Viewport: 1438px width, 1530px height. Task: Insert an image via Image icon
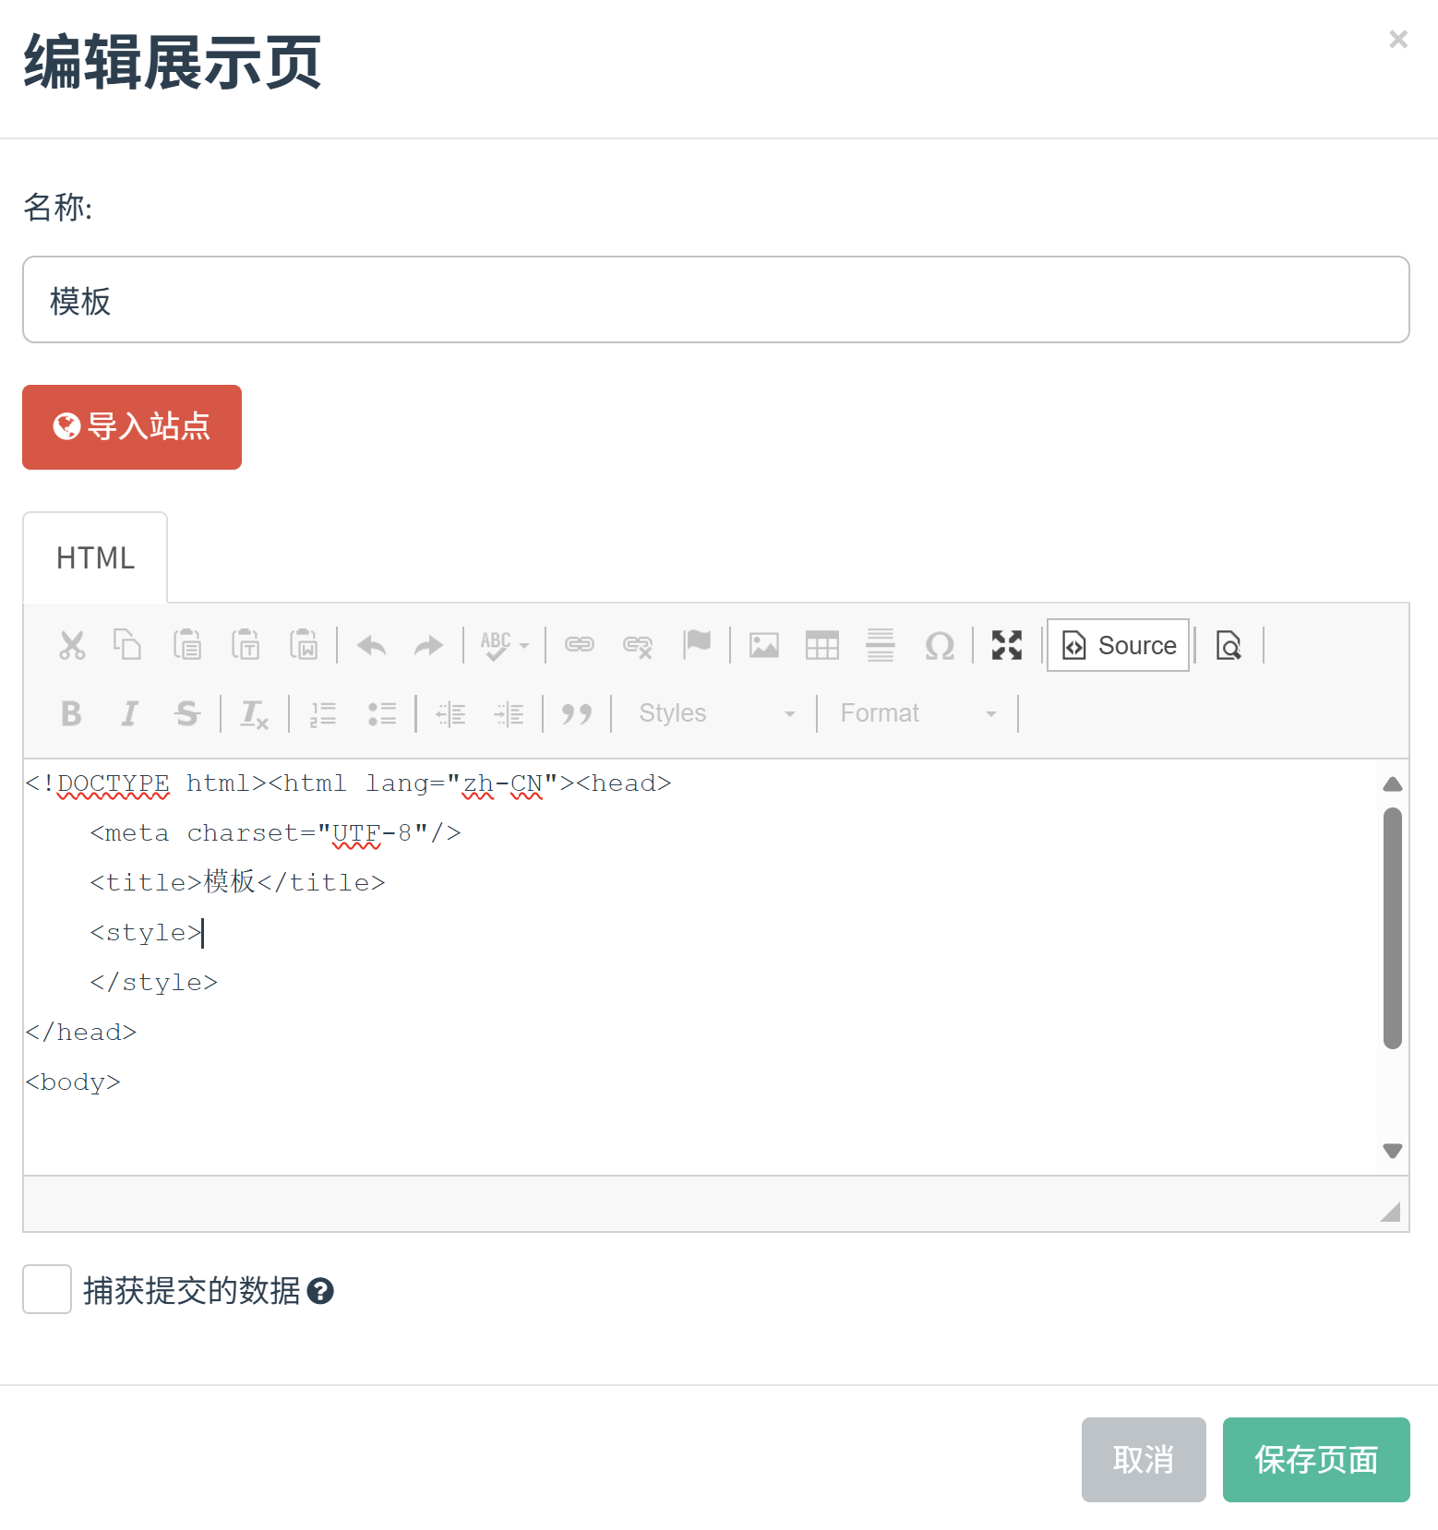[x=763, y=645]
